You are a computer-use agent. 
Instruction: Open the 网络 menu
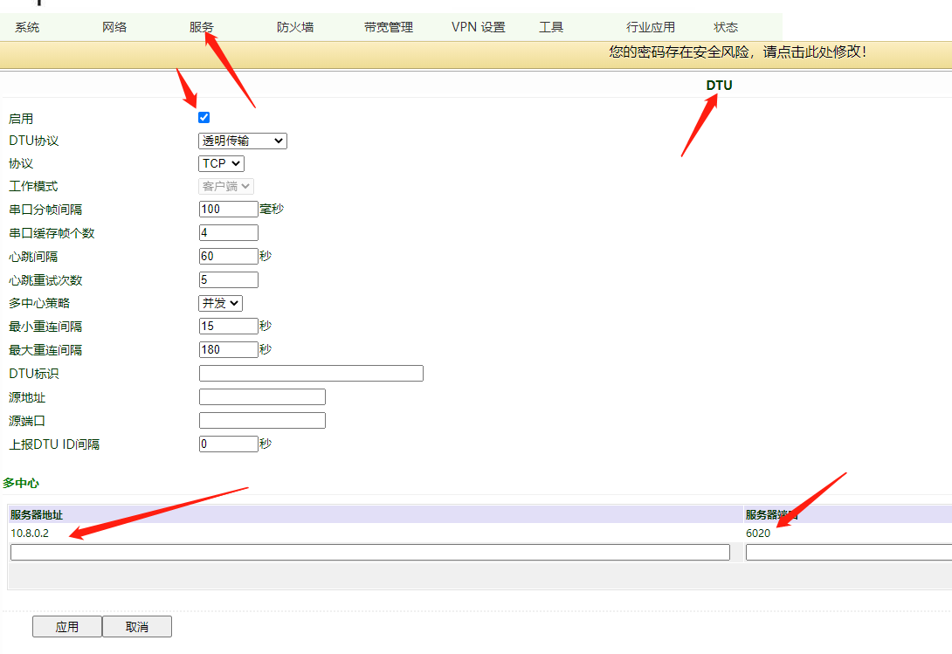click(x=113, y=26)
